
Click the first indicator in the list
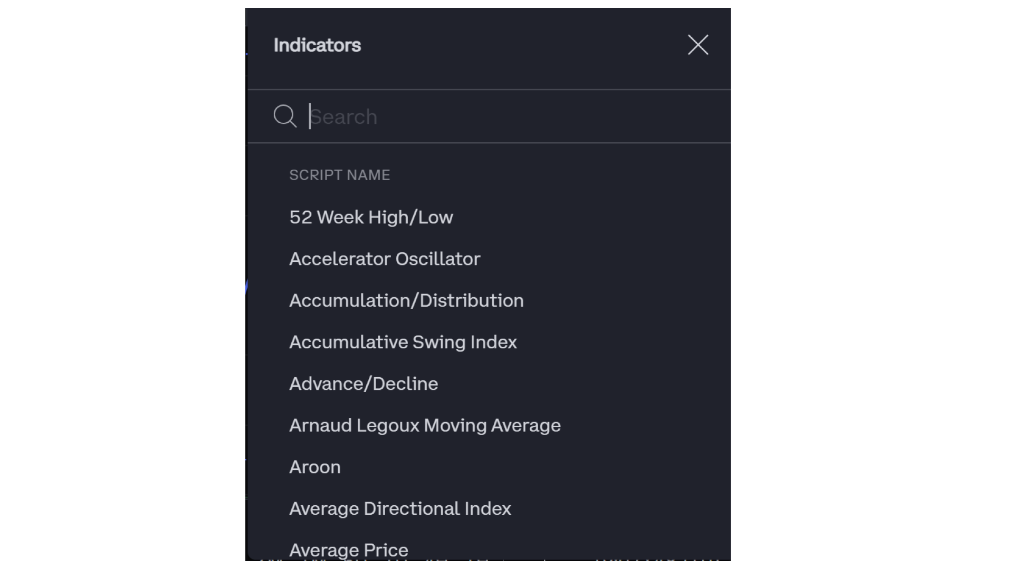(371, 217)
